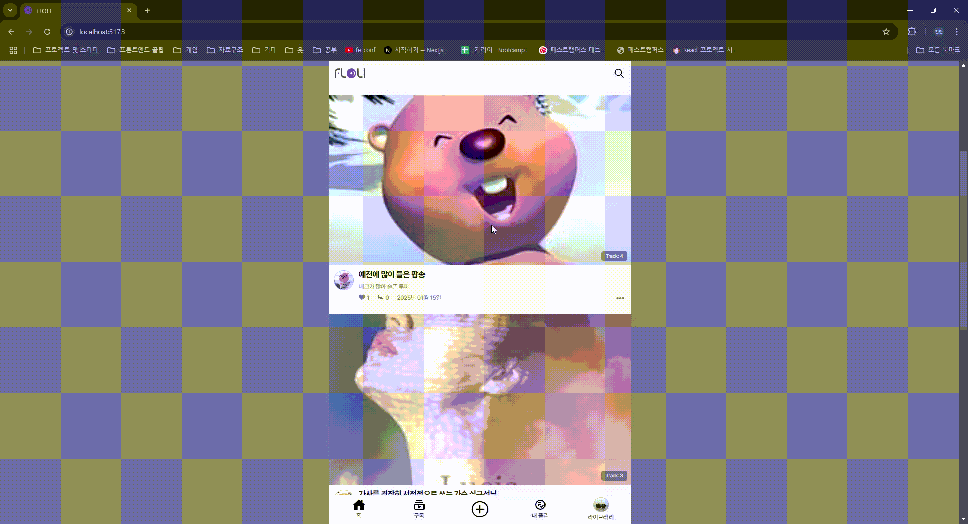Go forward in browser
This screenshot has height=524, width=968.
point(29,32)
